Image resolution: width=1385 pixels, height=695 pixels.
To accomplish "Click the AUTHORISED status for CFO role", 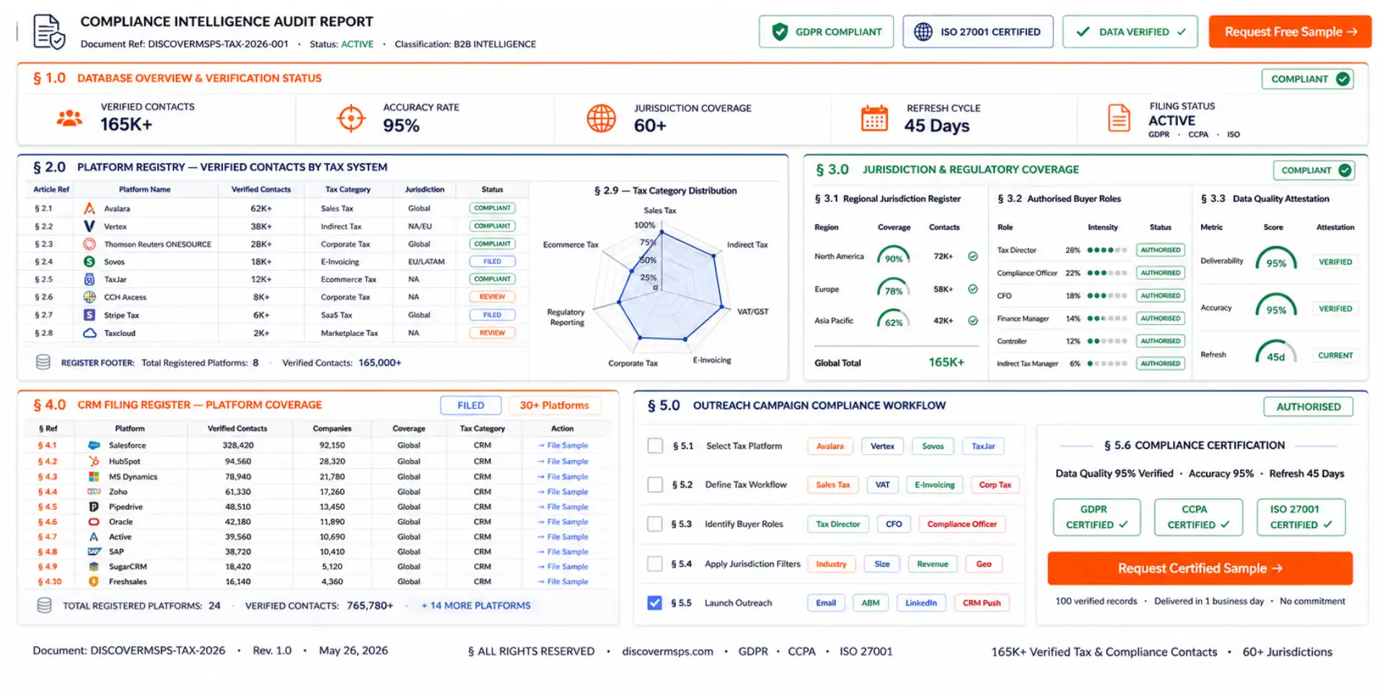I will tap(1161, 296).
